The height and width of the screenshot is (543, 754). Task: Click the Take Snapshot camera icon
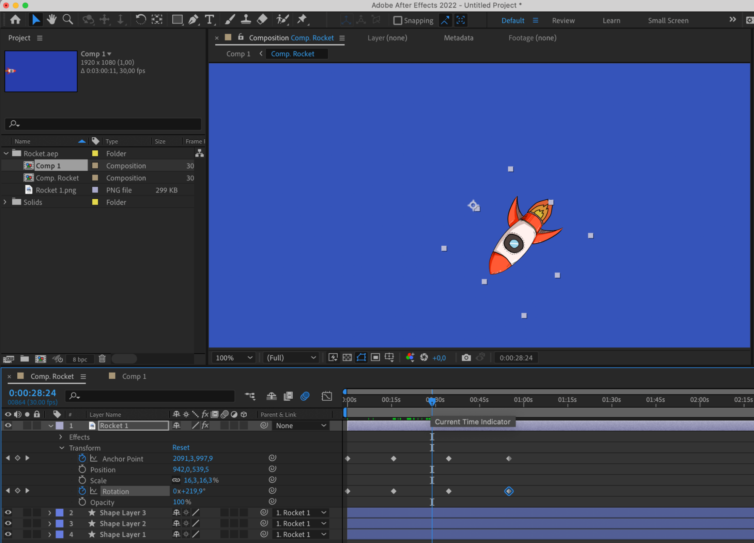pyautogui.click(x=466, y=358)
